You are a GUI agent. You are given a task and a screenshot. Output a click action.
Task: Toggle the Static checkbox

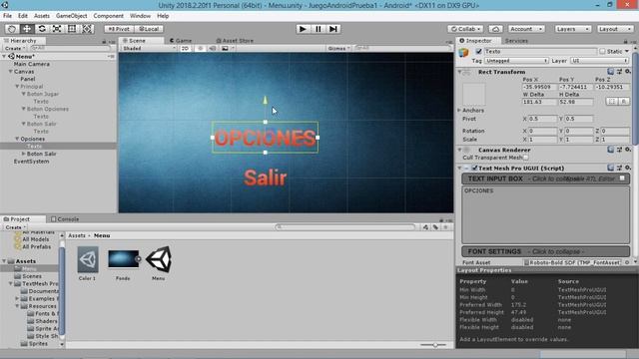pyautogui.click(x=602, y=51)
